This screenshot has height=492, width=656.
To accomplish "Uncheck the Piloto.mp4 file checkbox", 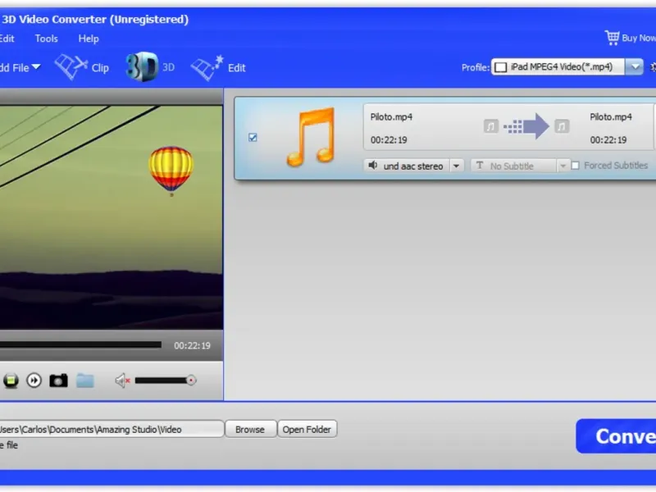I will tap(253, 138).
